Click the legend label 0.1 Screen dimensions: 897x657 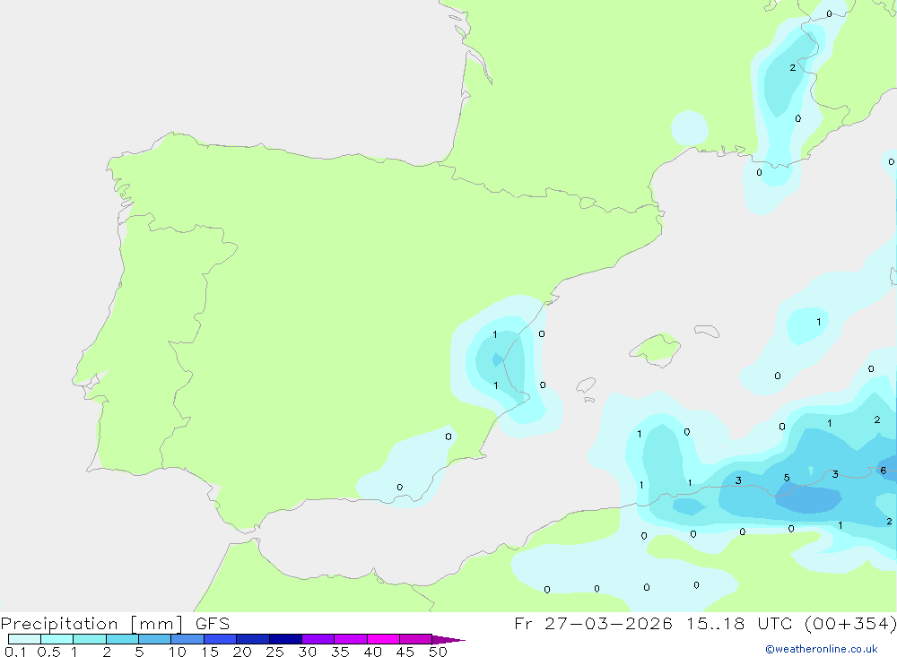click(x=15, y=652)
